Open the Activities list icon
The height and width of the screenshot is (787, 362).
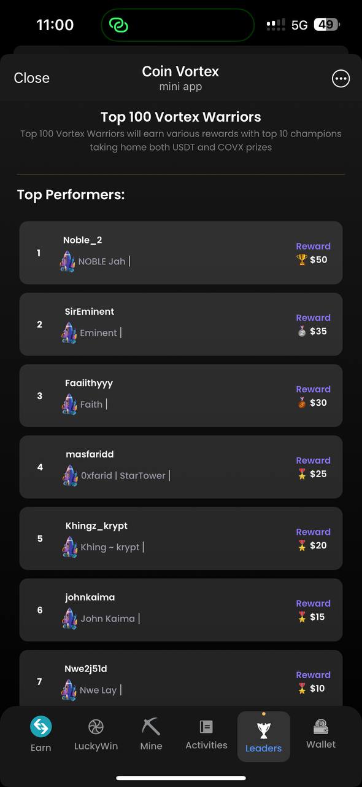[x=206, y=727]
